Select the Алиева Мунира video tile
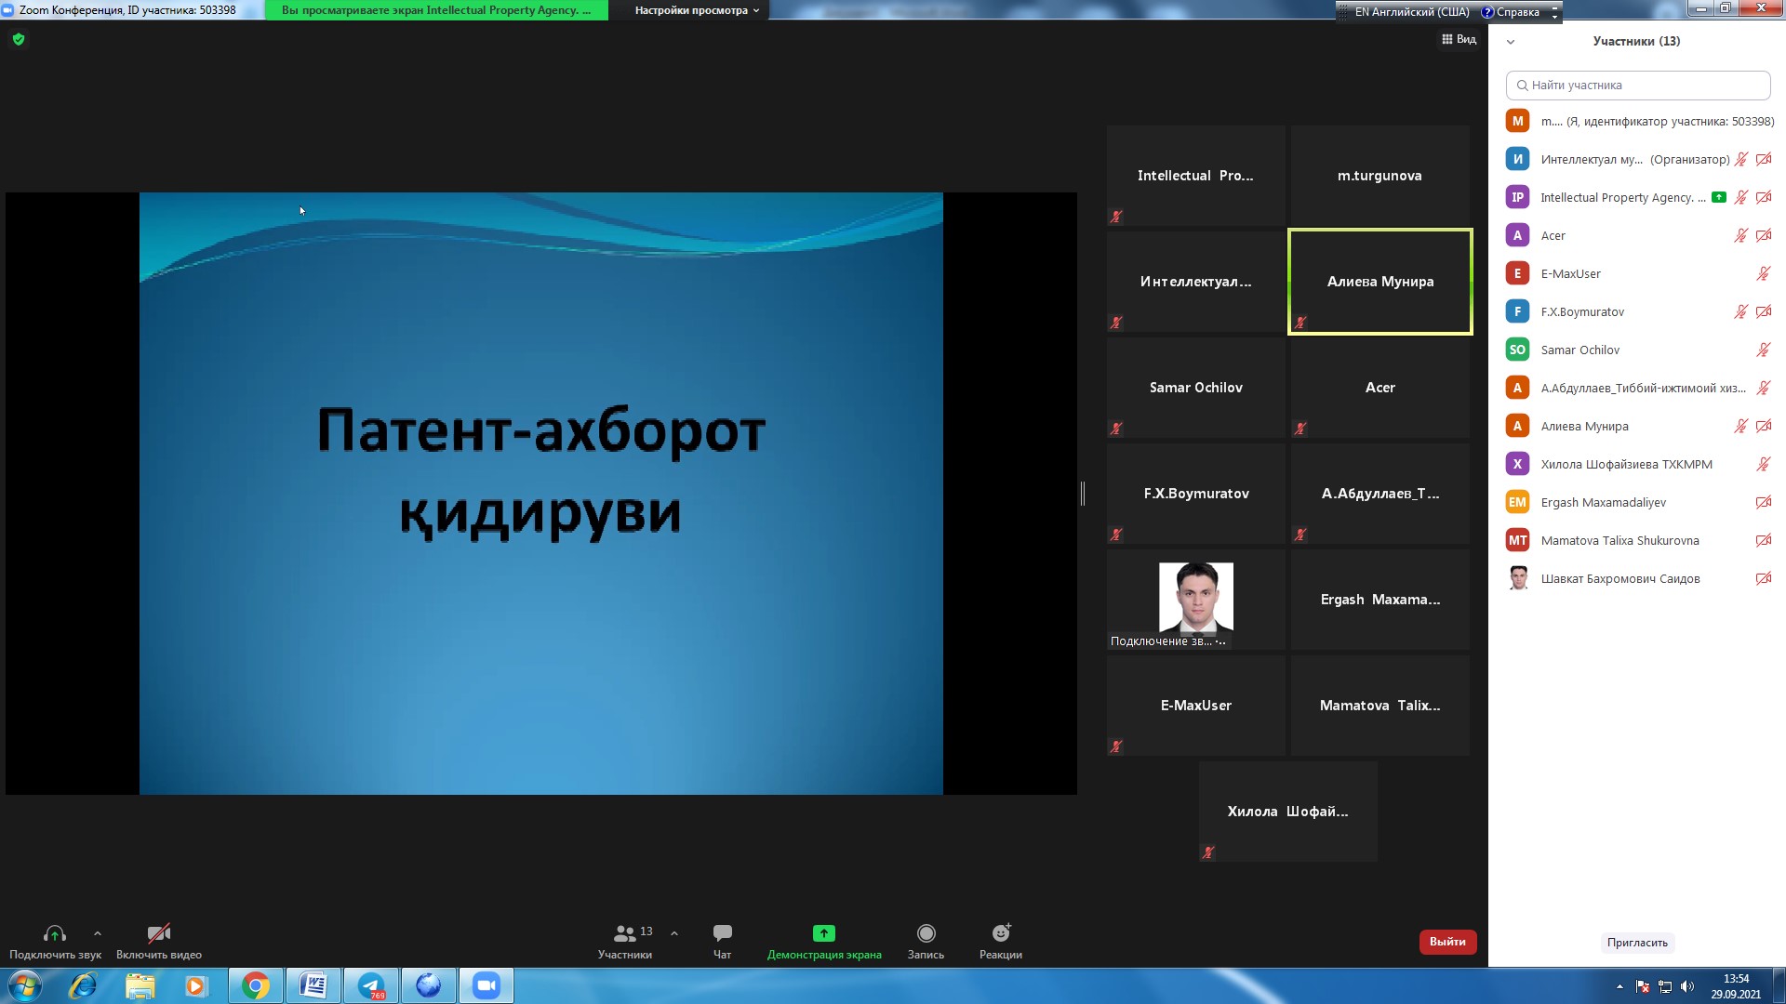 coord(1379,282)
